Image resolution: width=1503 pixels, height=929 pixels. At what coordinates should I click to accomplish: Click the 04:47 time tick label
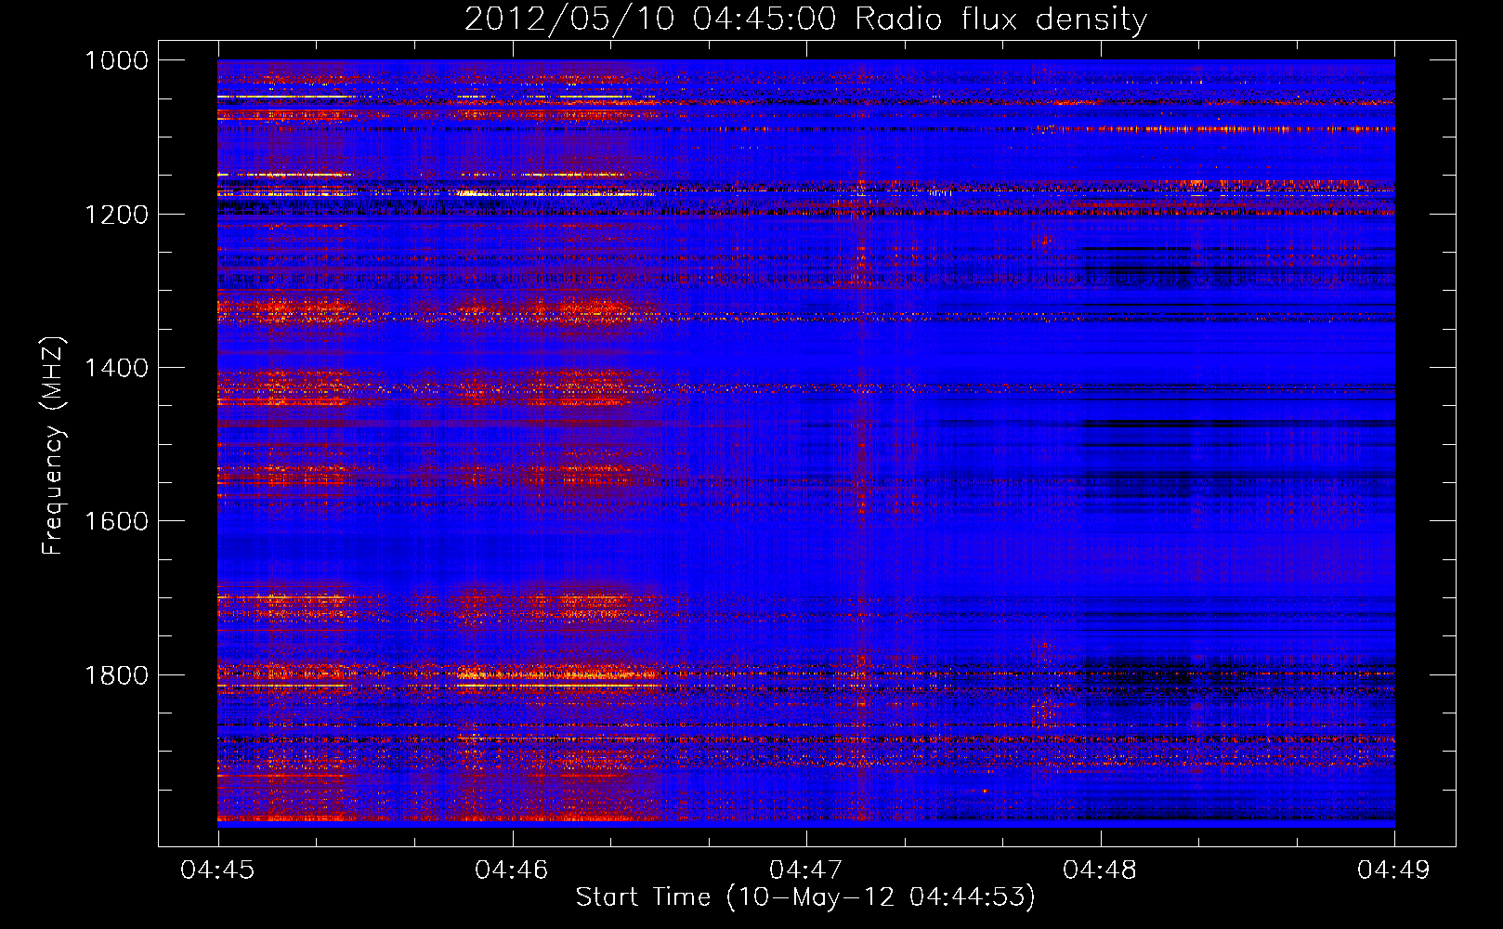806,870
